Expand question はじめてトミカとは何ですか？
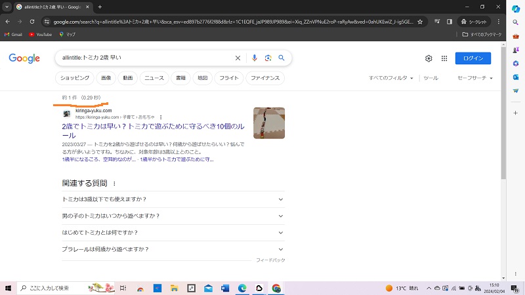Image resolution: width=525 pixels, height=295 pixels. [x=173, y=233]
